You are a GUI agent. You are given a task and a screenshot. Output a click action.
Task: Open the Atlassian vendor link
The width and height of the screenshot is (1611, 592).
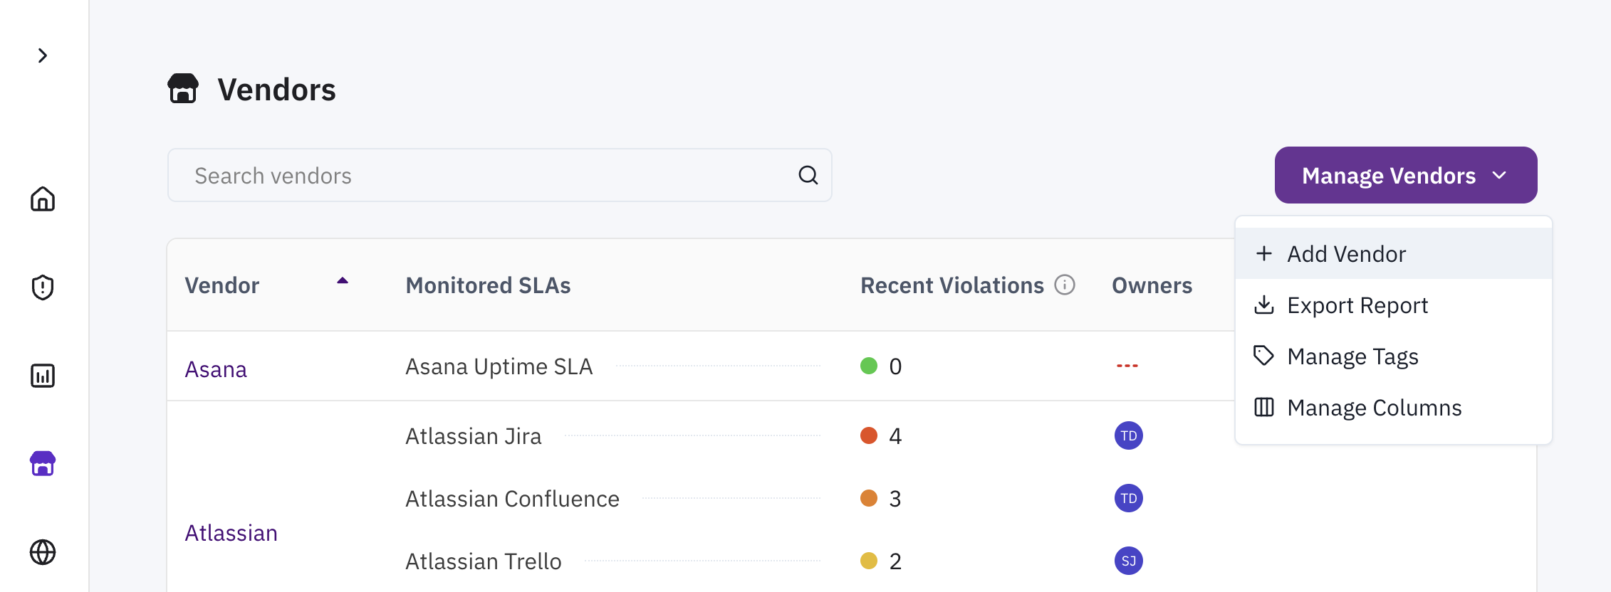click(x=231, y=533)
